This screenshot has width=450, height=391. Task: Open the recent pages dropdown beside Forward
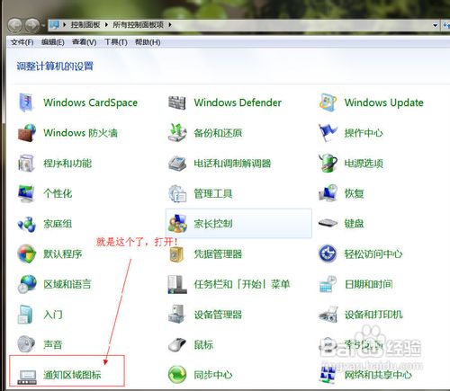43,25
